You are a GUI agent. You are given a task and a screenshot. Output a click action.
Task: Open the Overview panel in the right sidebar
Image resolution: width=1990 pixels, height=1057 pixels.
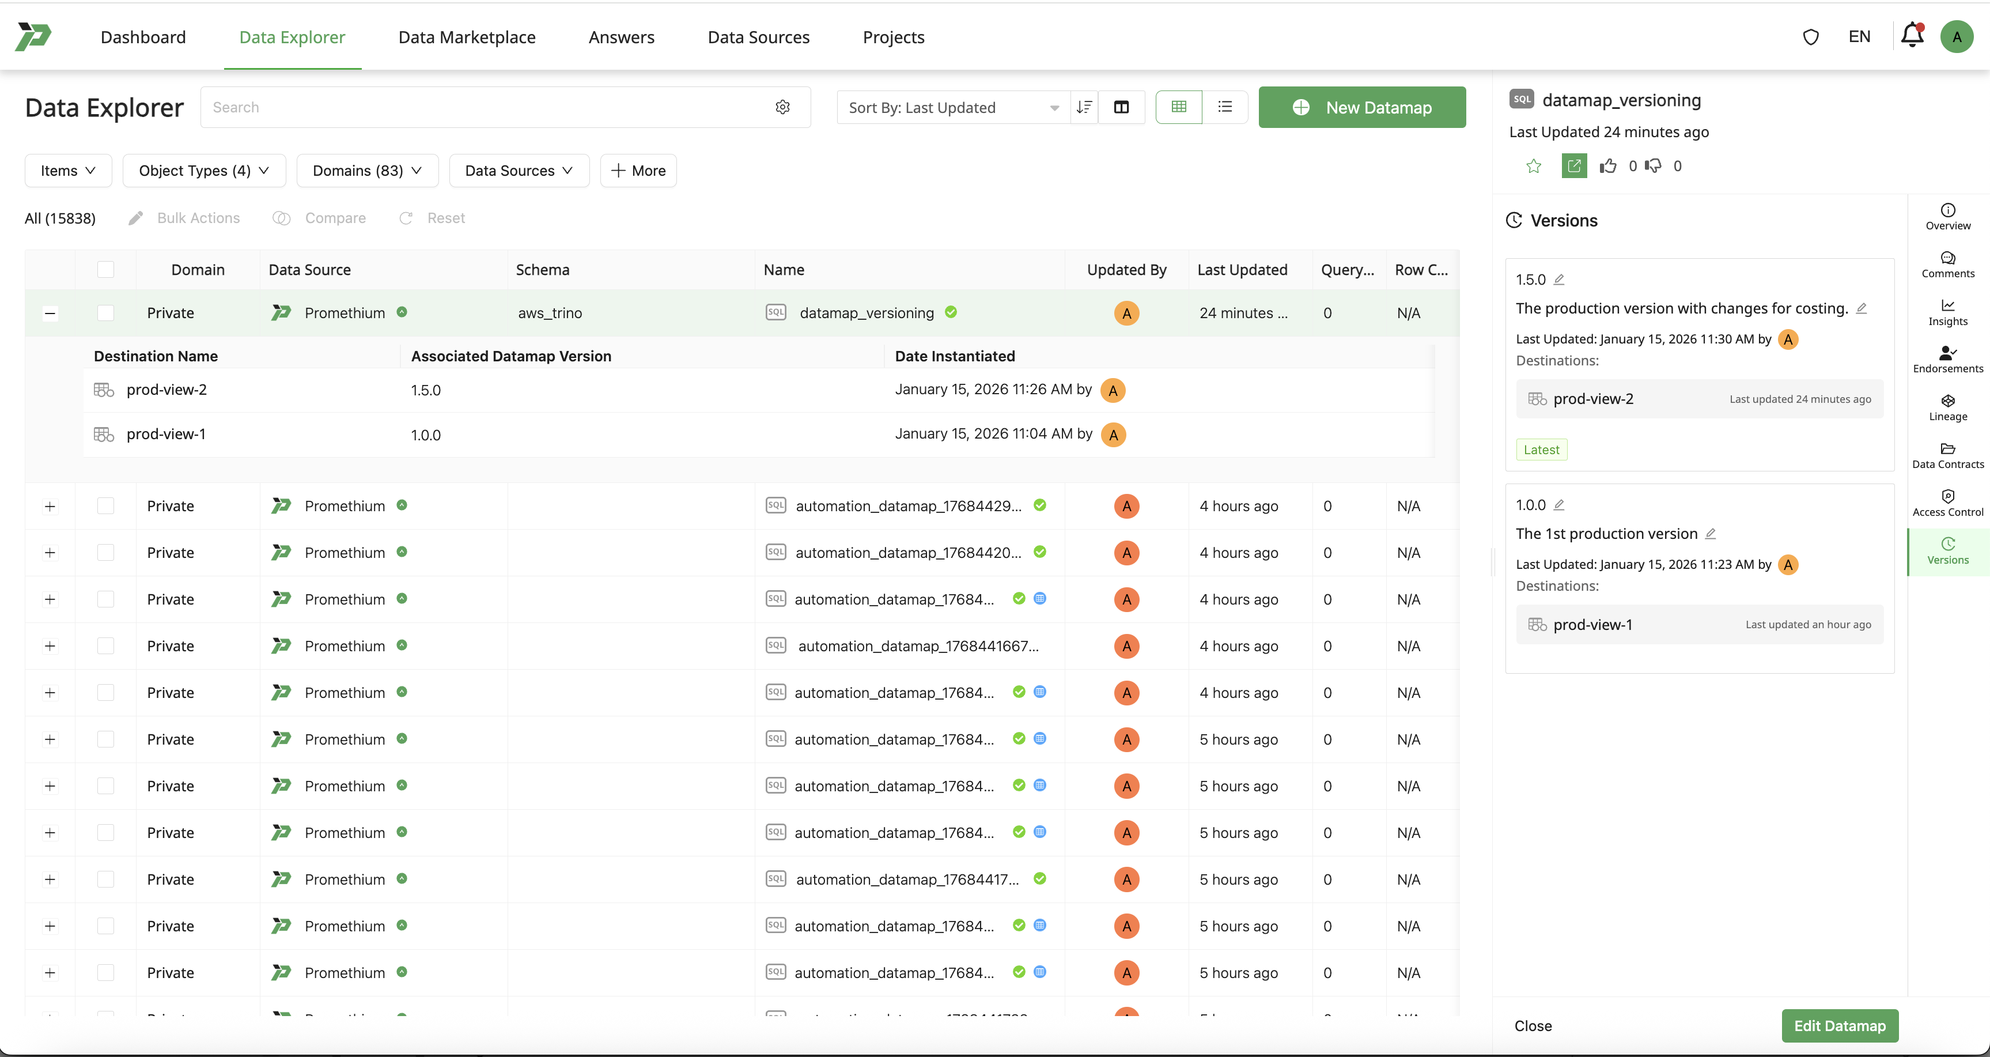pyautogui.click(x=1947, y=216)
